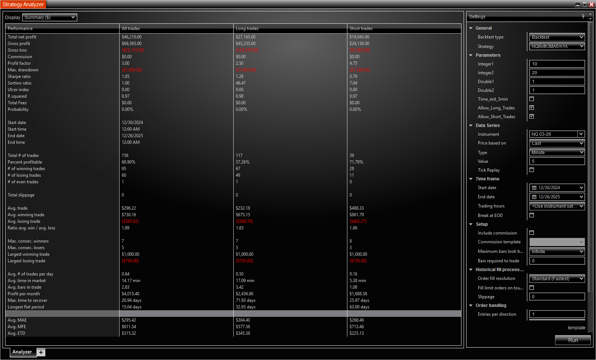Click the template link
596x360 pixels.
pyautogui.click(x=576, y=328)
